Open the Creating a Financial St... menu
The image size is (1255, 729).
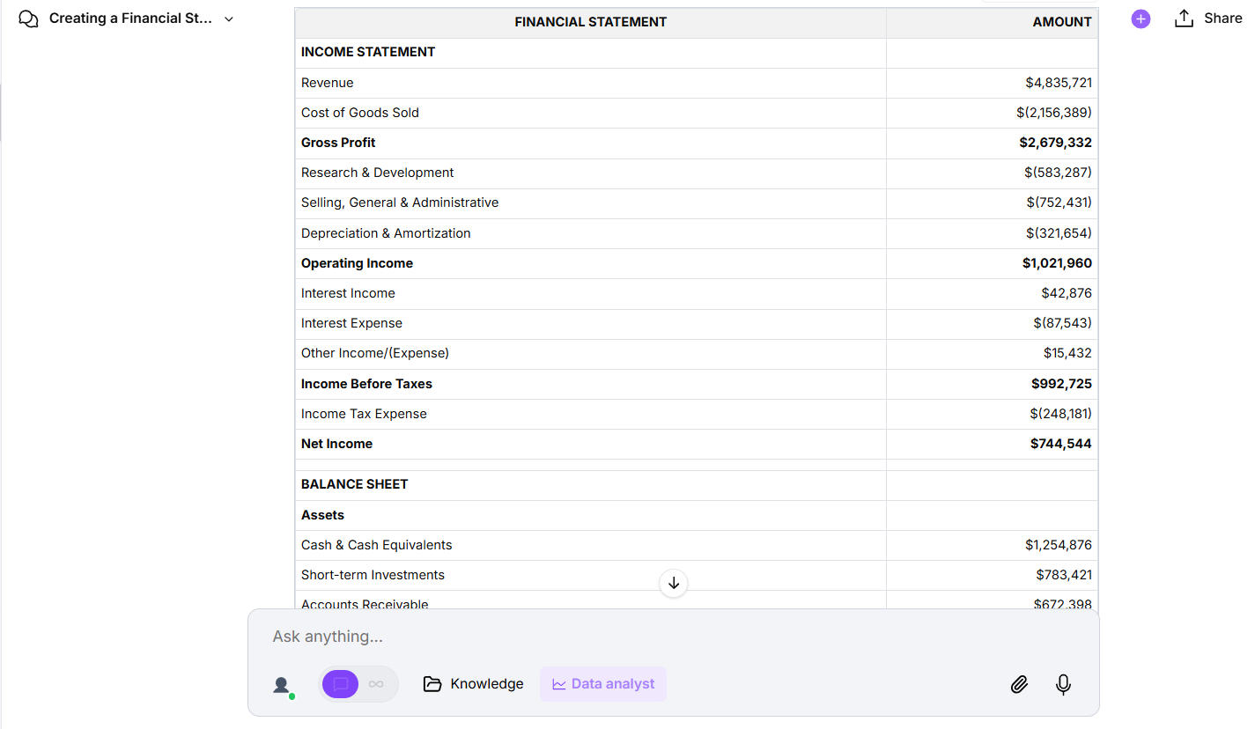pyautogui.click(x=132, y=18)
